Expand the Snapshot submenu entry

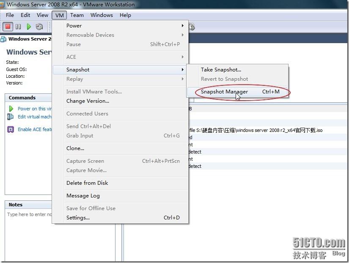point(121,70)
